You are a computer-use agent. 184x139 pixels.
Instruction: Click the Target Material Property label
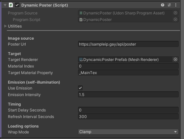[30, 73]
